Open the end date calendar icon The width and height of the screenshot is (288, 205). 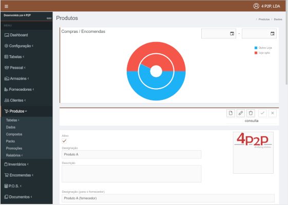273,33
